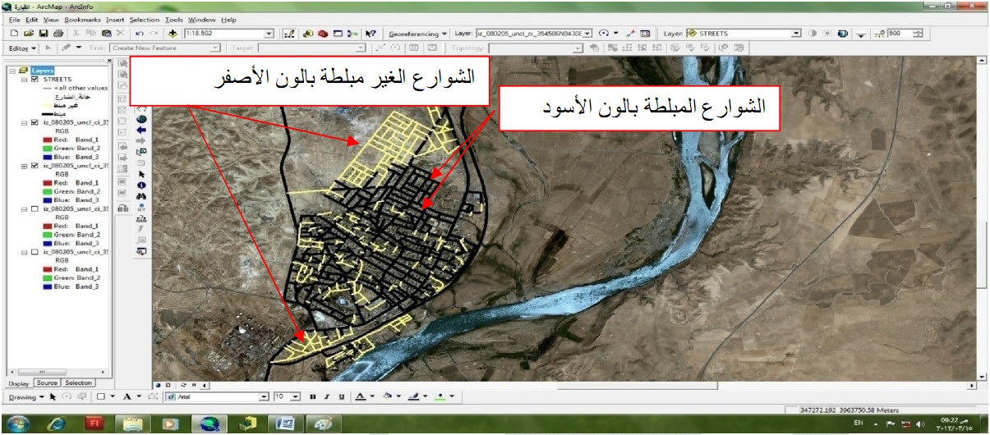Switch to the Source tab

[47, 383]
